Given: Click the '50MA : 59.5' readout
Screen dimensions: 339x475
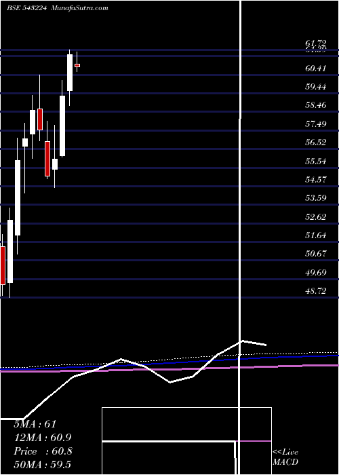Looking at the screenshot, I should click(42, 465).
